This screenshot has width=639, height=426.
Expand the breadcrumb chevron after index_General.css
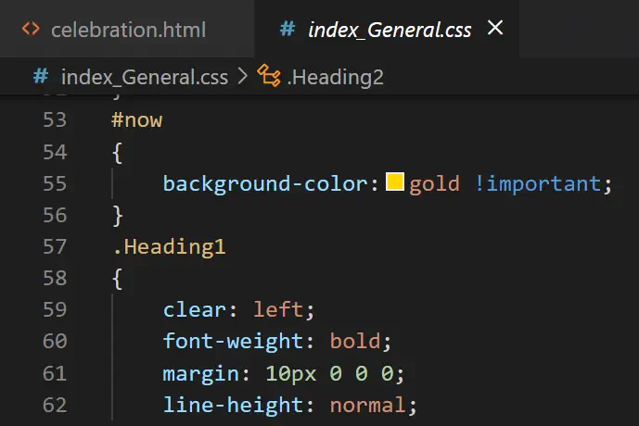coord(242,76)
